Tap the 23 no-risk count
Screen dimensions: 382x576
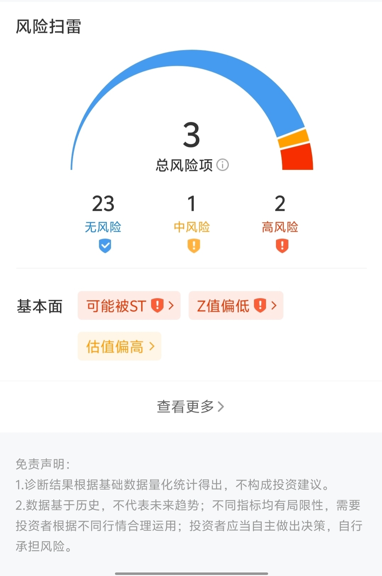coord(103,203)
